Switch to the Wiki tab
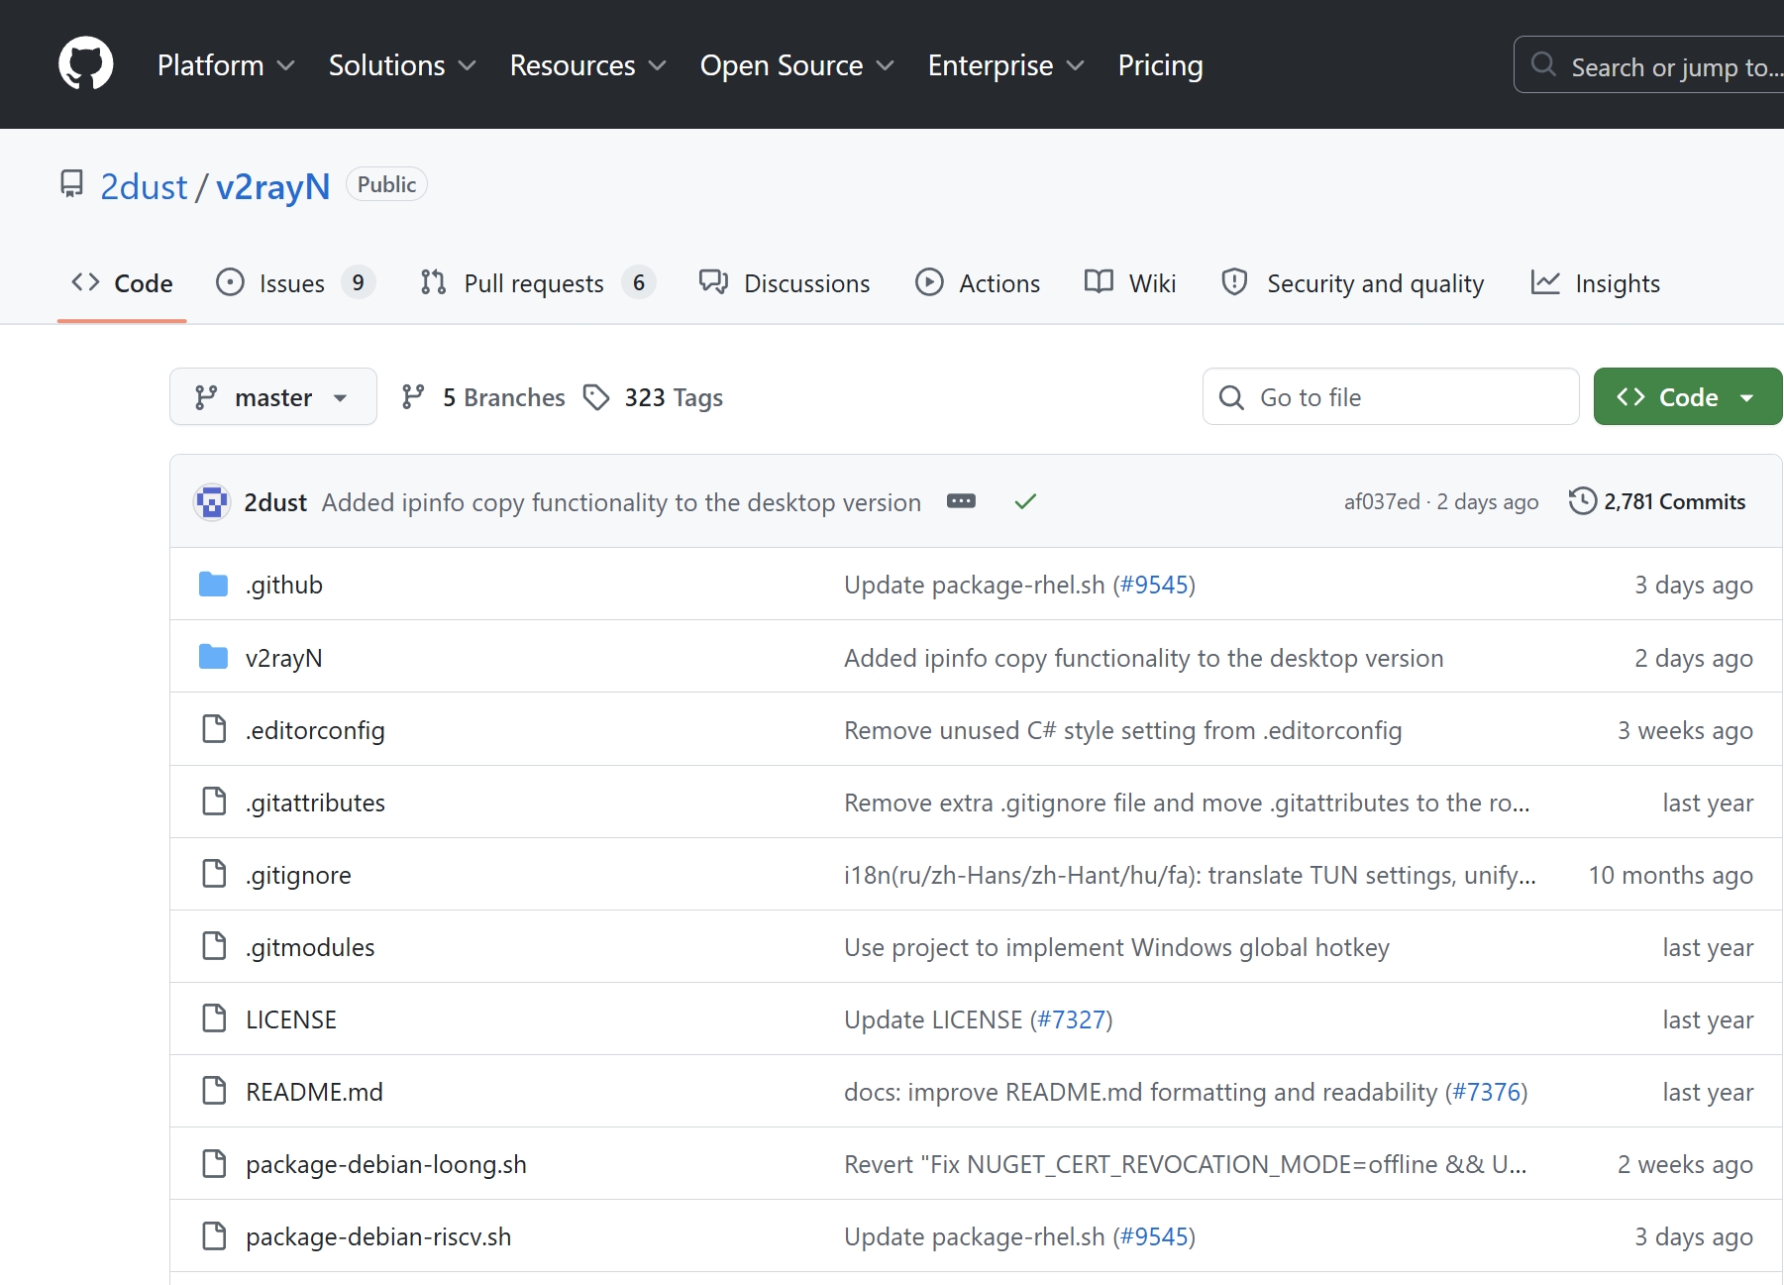Viewport: 1784px width, 1285px height. (1130, 283)
